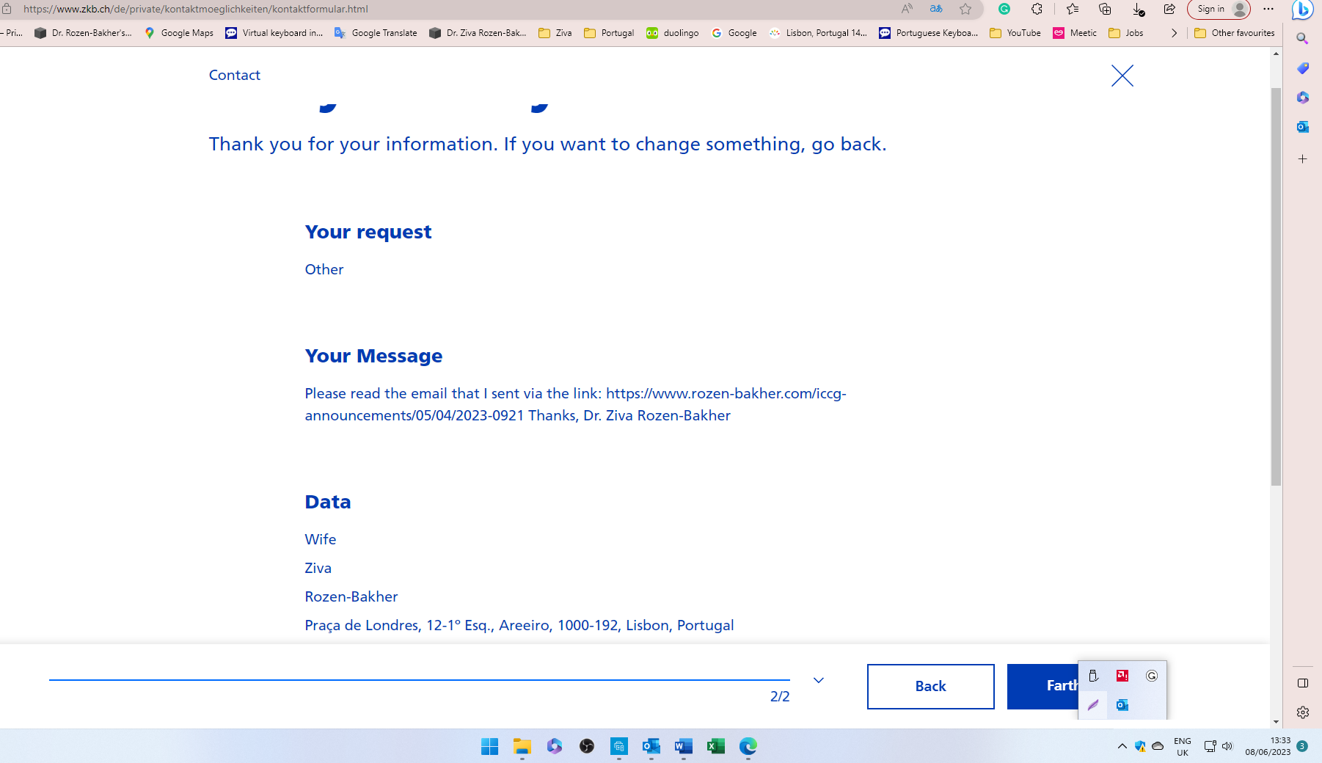1322x763 pixels.
Task: Open the Microsoft 365 taskbar app
Action: (x=554, y=746)
